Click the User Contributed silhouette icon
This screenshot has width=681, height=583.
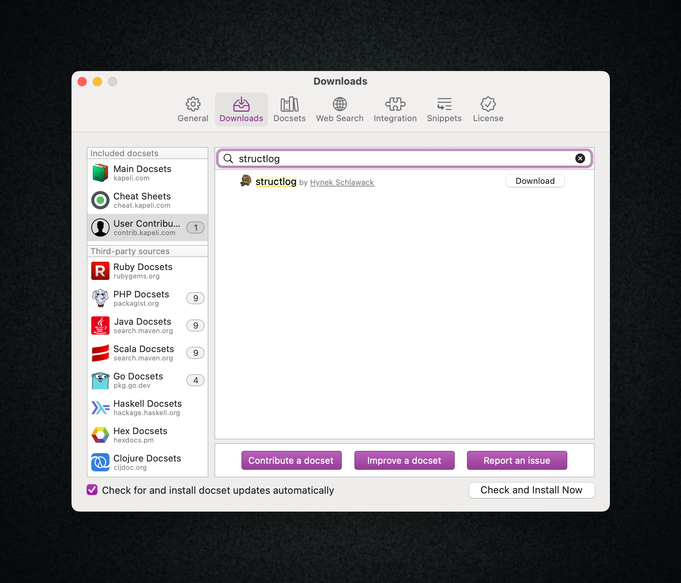pos(100,228)
